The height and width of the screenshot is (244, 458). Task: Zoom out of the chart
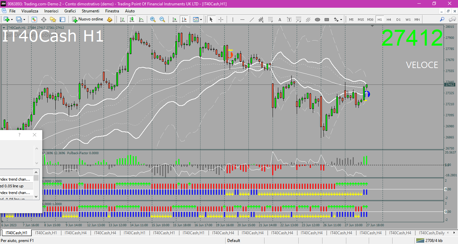pyautogui.click(x=162, y=19)
